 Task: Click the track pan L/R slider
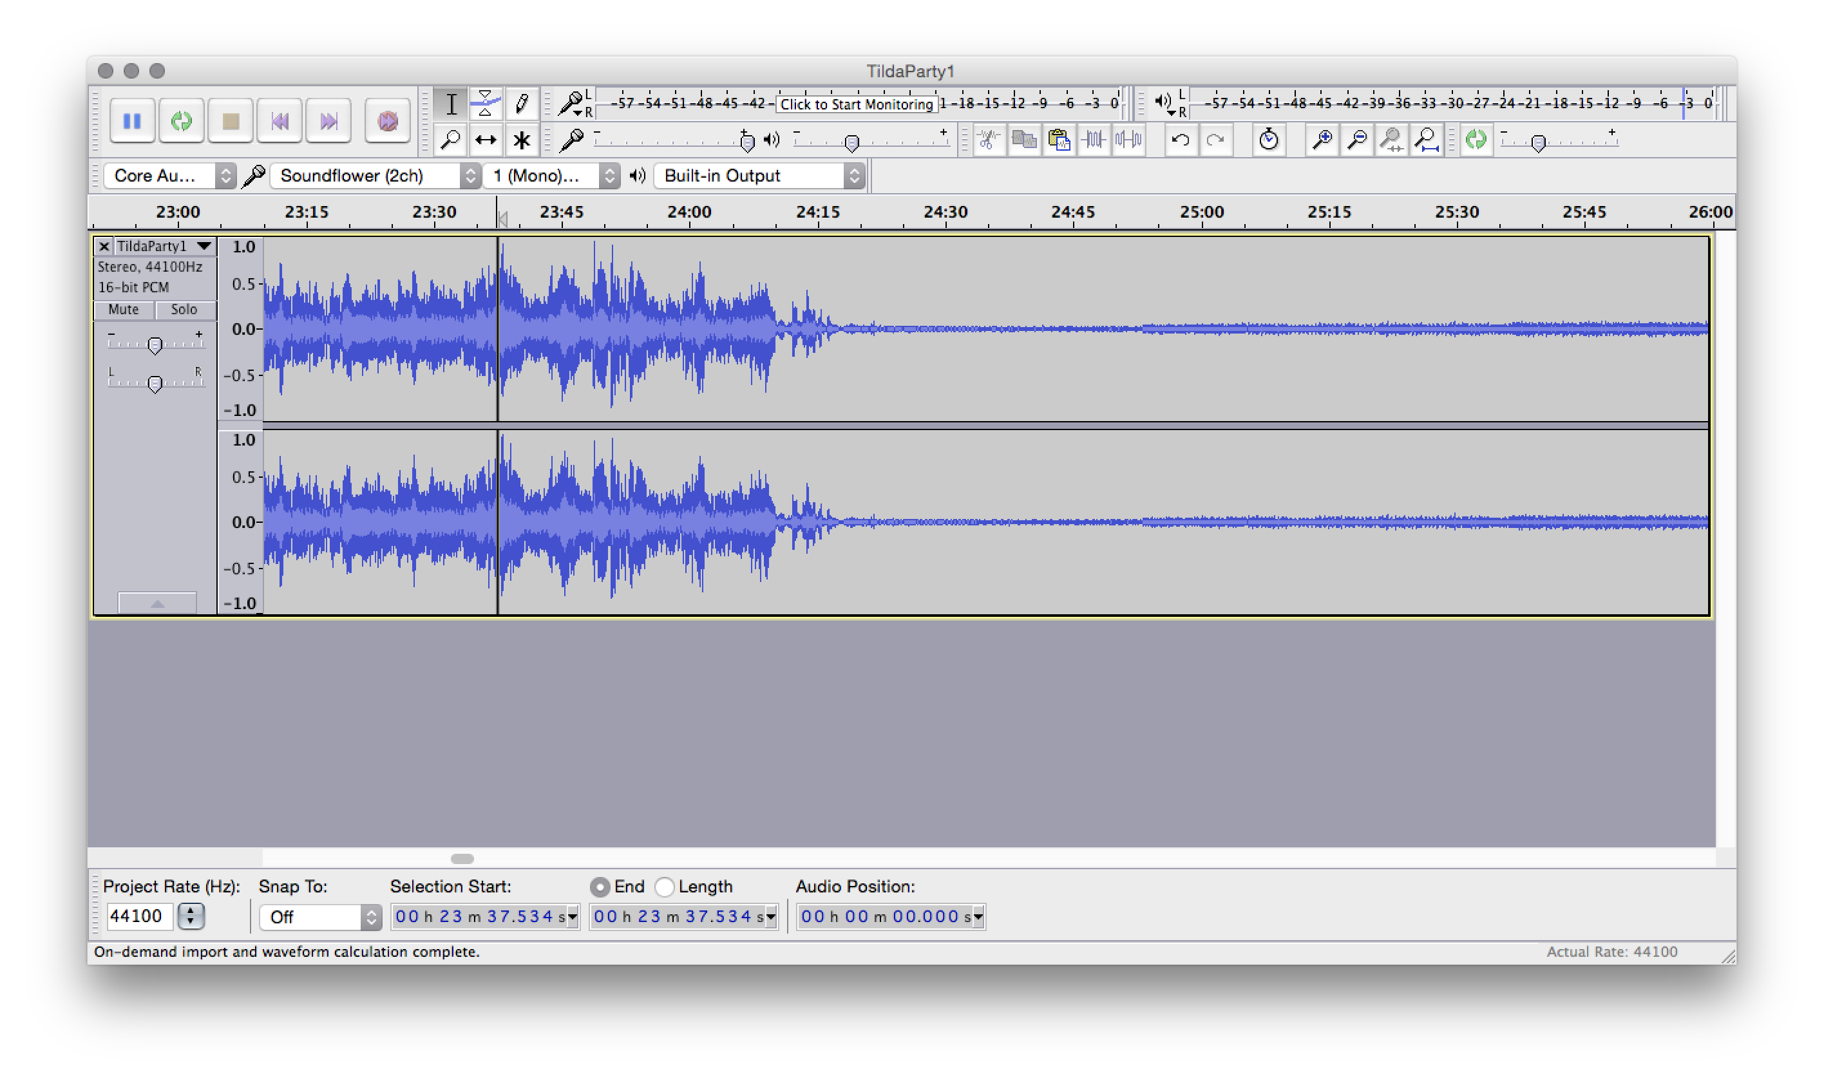click(155, 382)
